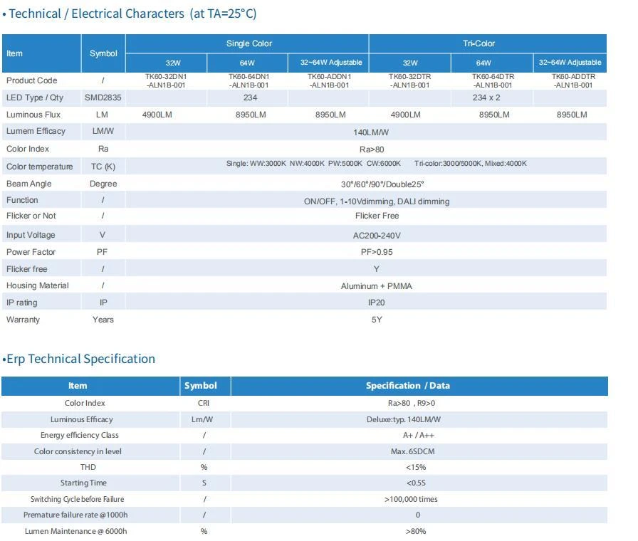Click the Aluminum + PMMA housing value
The height and width of the screenshot is (541, 638).
point(377,286)
